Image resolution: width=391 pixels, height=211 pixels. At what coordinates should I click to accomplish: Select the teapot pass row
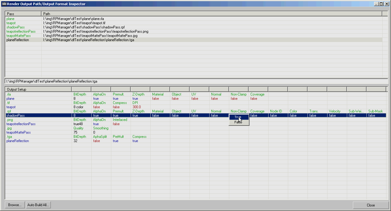click(x=194, y=23)
